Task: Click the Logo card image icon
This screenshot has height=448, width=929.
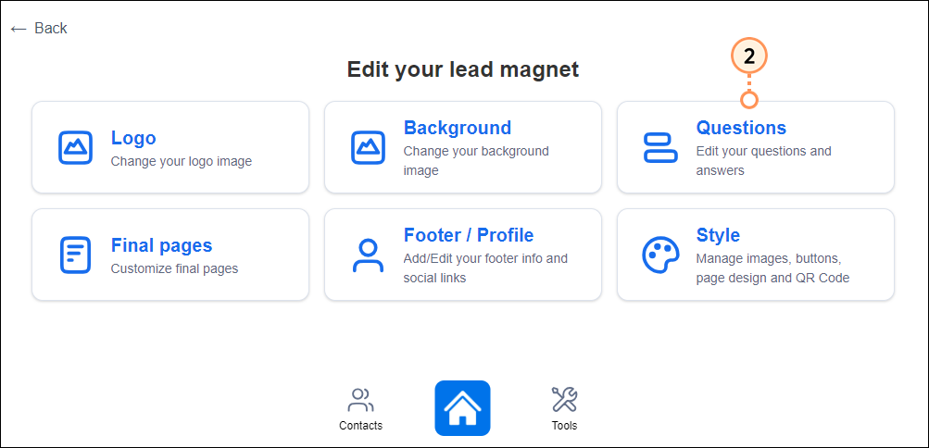Action: (75, 147)
